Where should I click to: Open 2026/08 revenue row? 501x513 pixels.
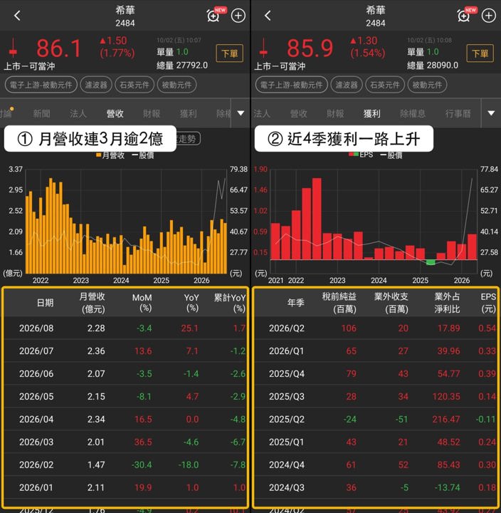tap(125, 328)
